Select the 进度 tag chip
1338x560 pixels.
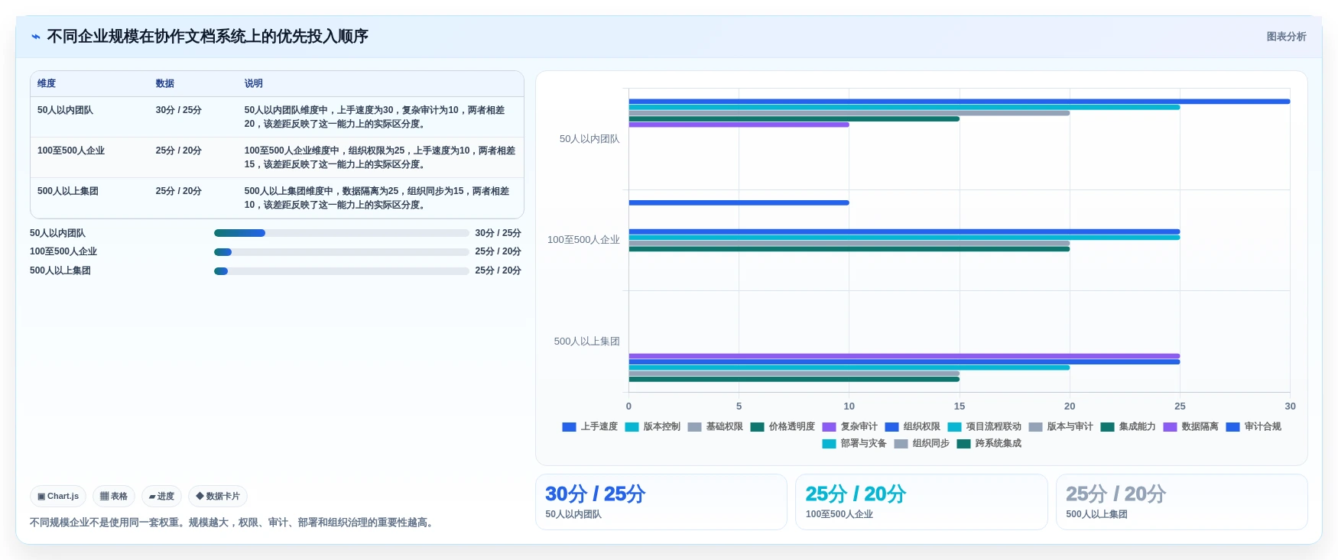[x=161, y=496]
